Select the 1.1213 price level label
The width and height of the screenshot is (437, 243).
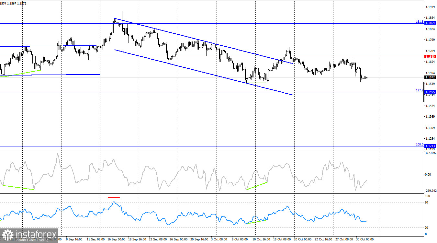[x=431, y=145]
